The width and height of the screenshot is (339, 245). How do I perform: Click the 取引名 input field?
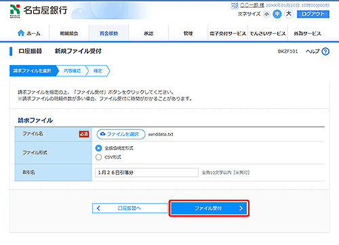tap(146, 173)
